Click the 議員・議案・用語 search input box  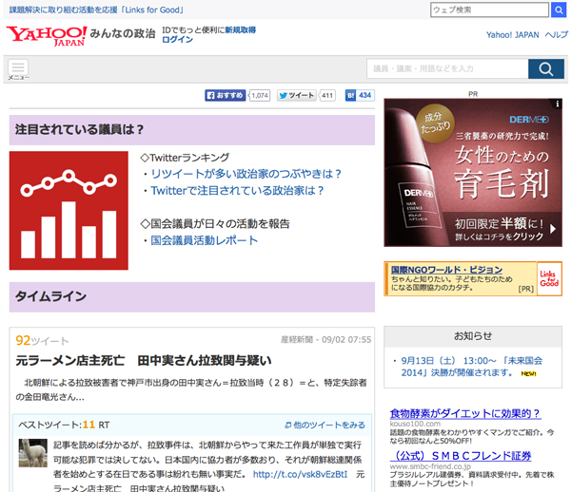[446, 68]
